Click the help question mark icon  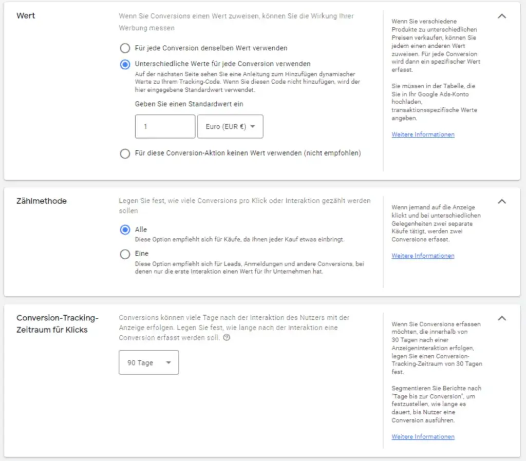coord(227,338)
